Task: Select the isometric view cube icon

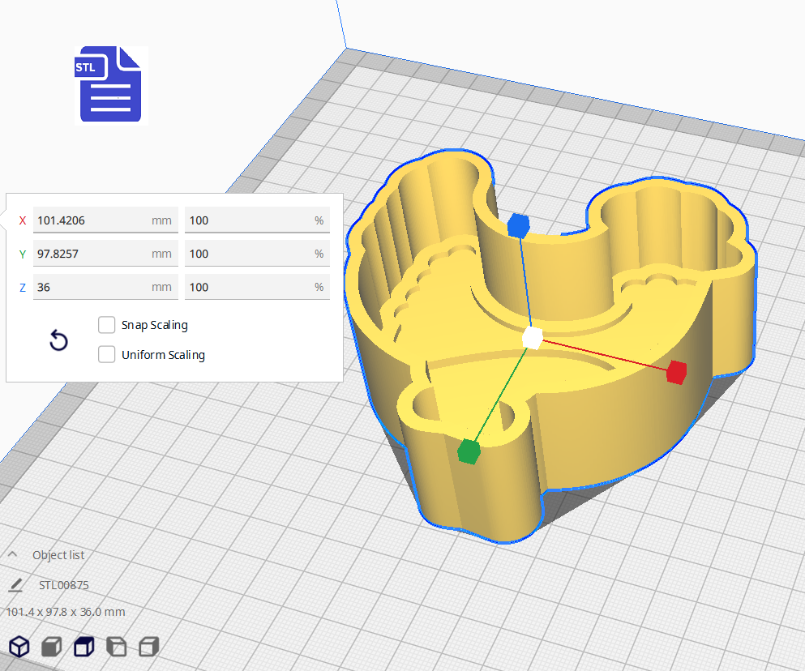Action: 19,646
